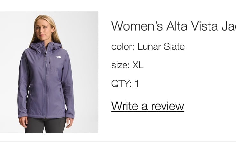Click the XL size value
Viewport: 236px width, 162px height.
[138, 65]
